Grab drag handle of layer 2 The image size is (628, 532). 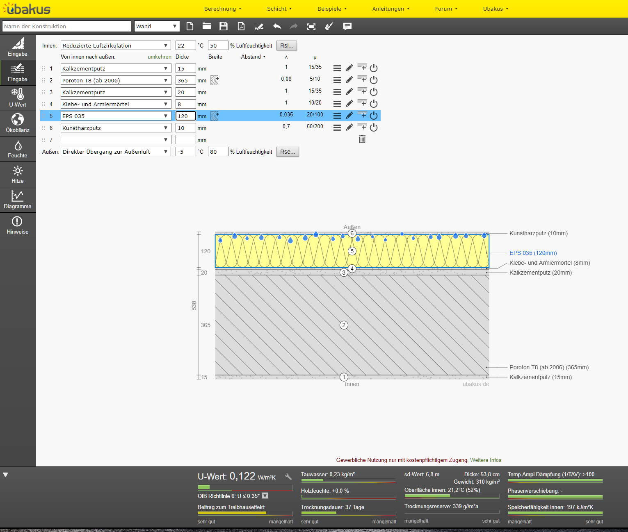point(43,80)
